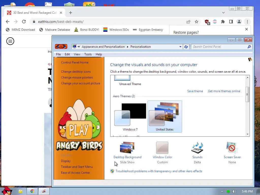This screenshot has height=195, width=260.
Task: Click Chrome's forward navigation arrow
Action: point(16,22)
